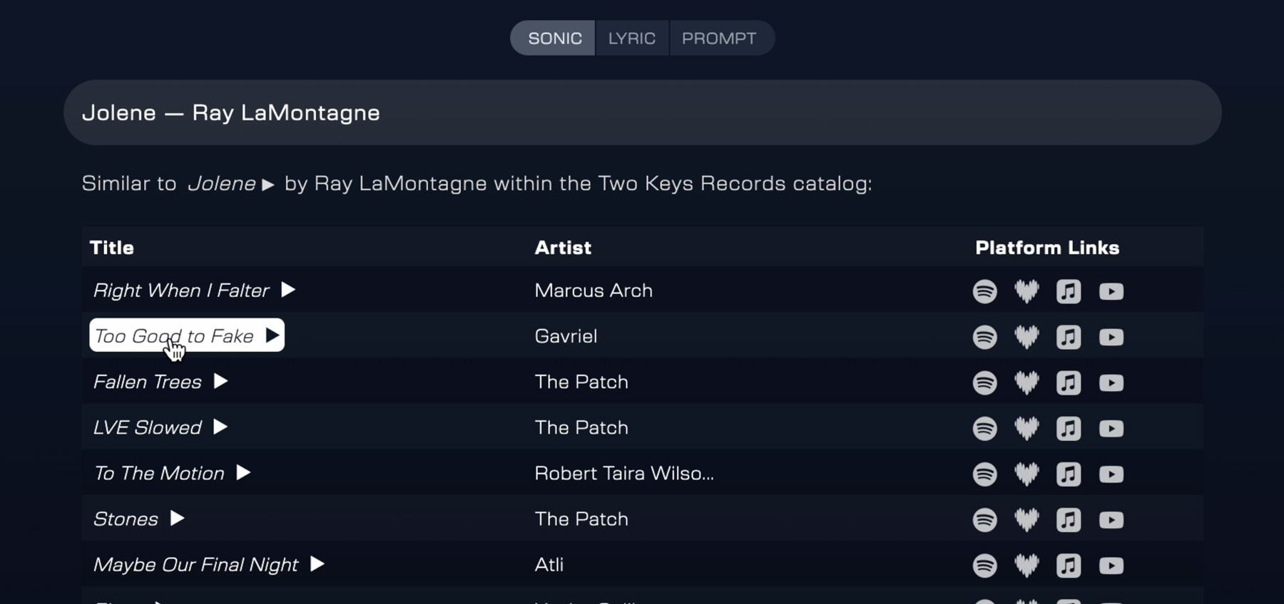Open Spotify link for To The Motion
This screenshot has width=1284, height=604.
pos(984,474)
